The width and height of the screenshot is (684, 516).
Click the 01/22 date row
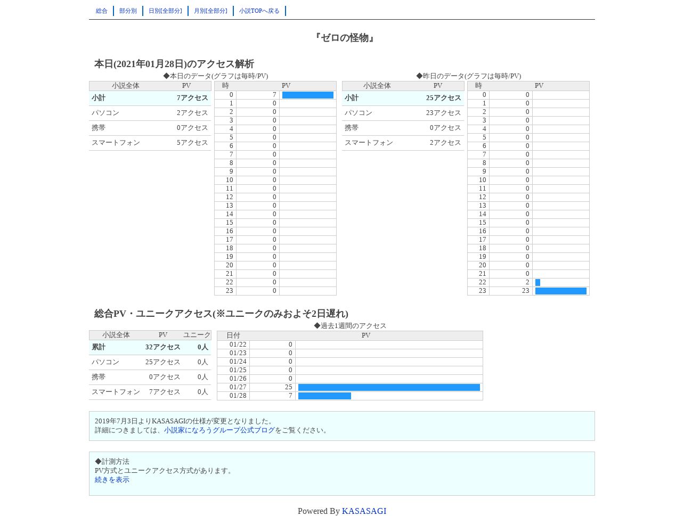pos(350,345)
